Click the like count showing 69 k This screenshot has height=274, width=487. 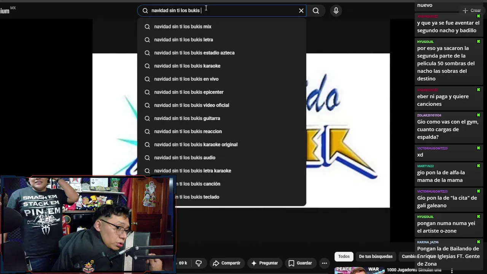pos(183,263)
